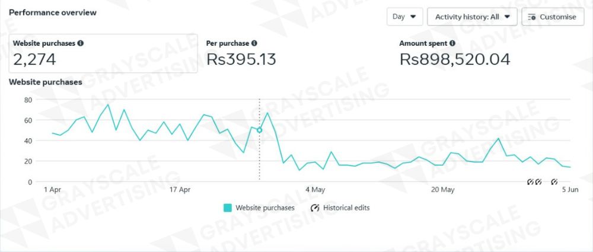Open the rightmost historical edit marker on chart

click(554, 182)
